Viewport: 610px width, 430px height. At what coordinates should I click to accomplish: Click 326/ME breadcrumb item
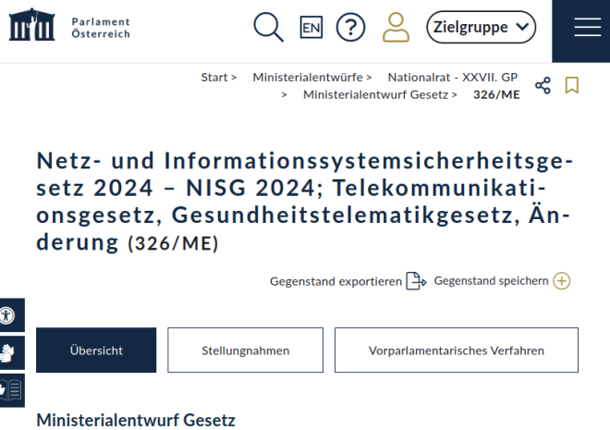pos(496,95)
